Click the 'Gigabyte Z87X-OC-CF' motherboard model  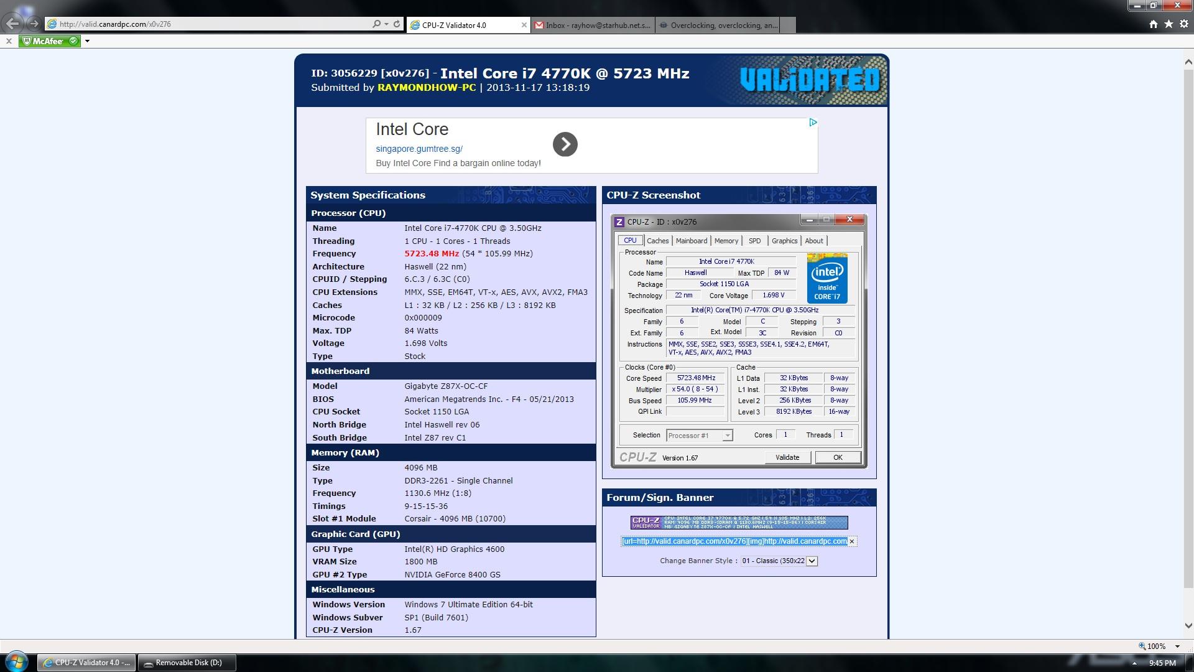pyautogui.click(x=447, y=386)
